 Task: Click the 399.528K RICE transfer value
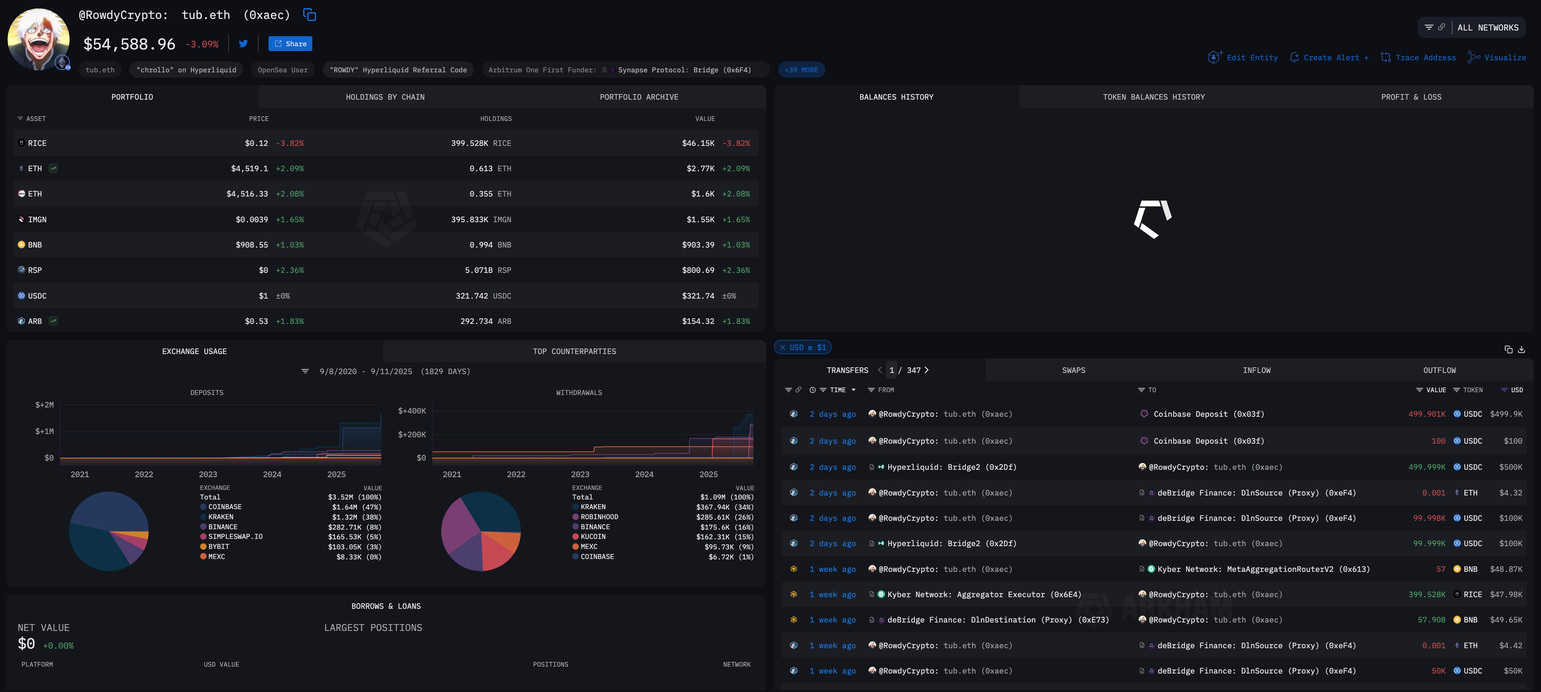tap(1427, 594)
